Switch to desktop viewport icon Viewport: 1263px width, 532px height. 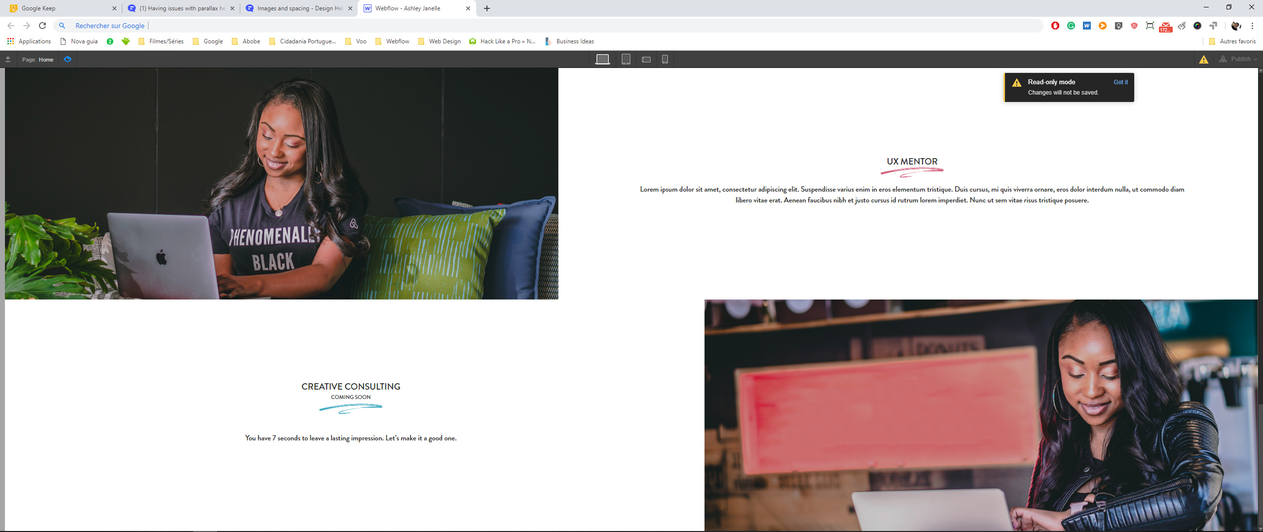click(x=602, y=60)
